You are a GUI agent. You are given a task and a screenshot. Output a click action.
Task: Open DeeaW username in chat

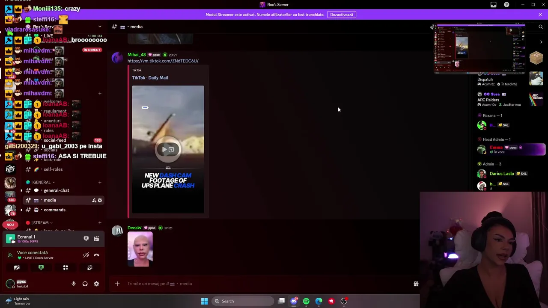(134, 228)
